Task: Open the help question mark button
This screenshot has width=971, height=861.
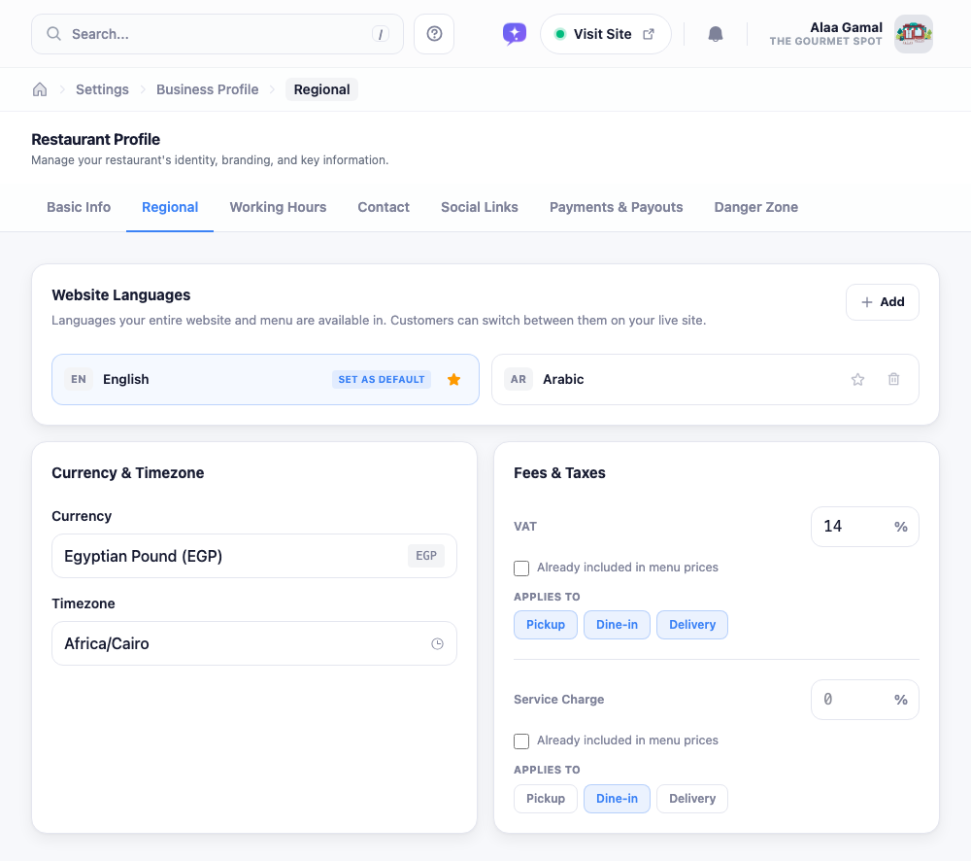Action: click(434, 34)
